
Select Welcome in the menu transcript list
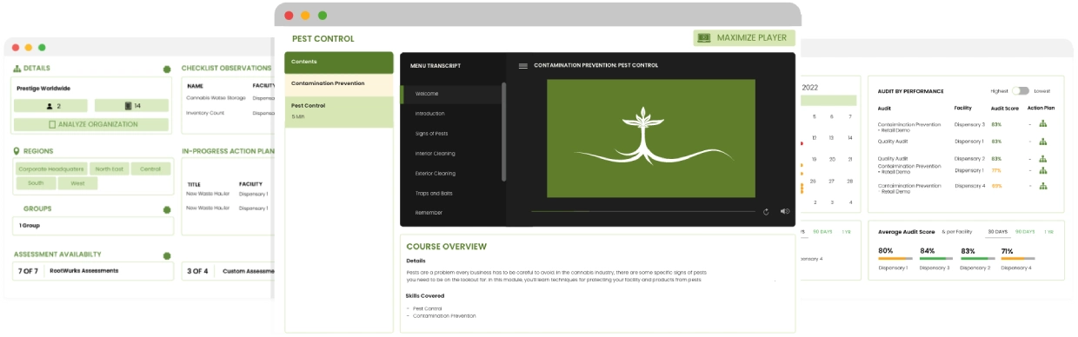point(451,94)
